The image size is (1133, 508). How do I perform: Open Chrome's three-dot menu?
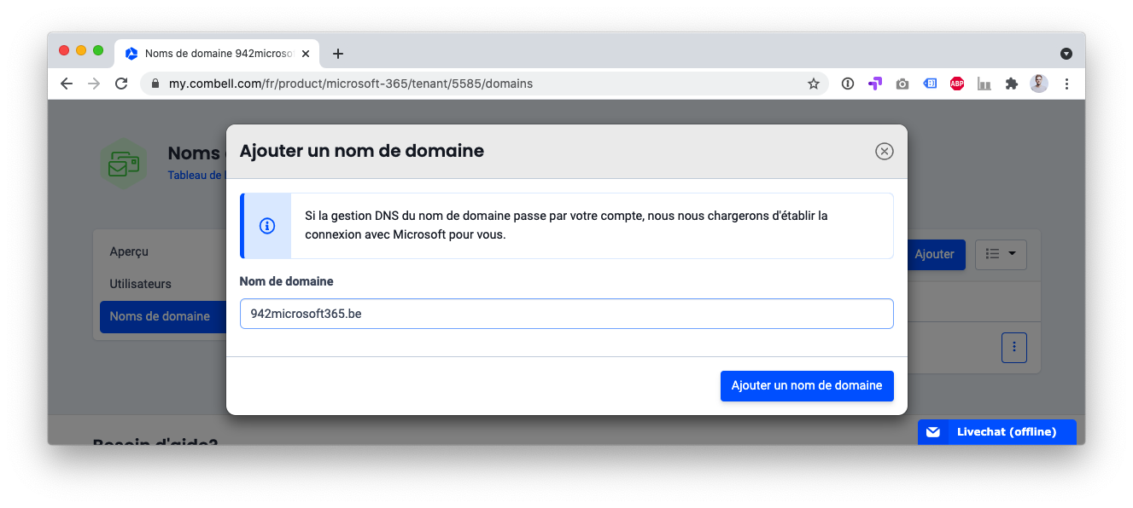click(1066, 84)
